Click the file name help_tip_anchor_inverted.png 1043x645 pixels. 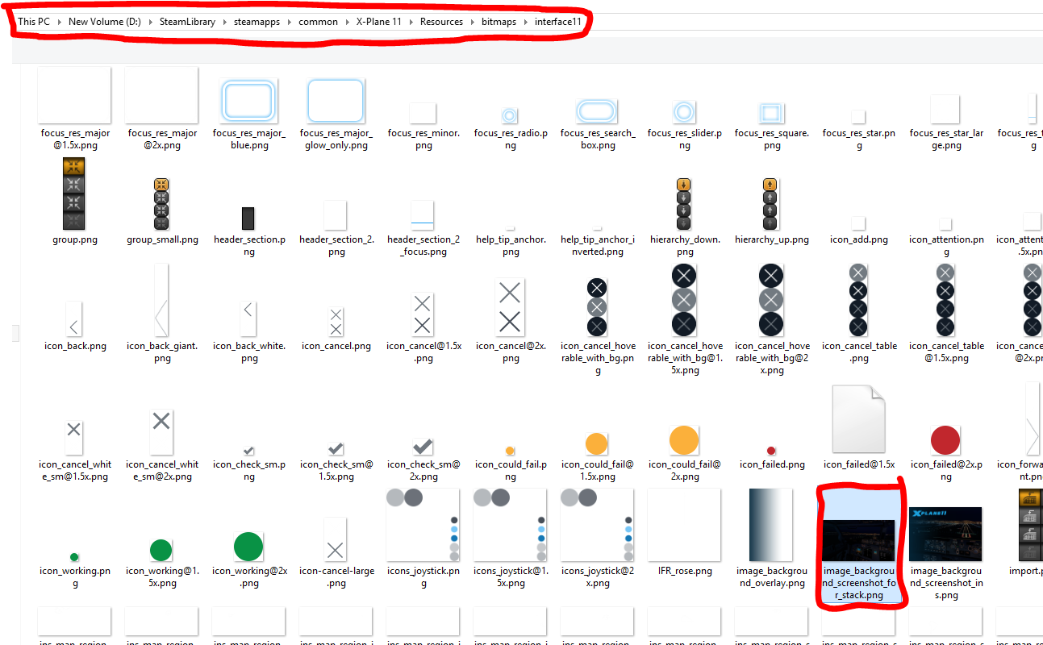point(597,245)
